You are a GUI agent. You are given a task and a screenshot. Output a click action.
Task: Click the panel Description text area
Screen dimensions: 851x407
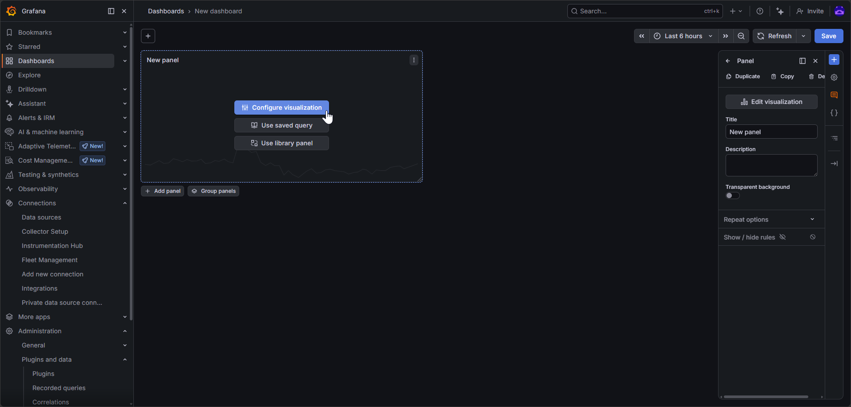click(x=771, y=165)
